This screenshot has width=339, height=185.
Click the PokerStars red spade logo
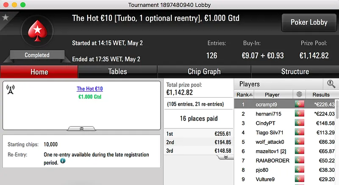37,33
